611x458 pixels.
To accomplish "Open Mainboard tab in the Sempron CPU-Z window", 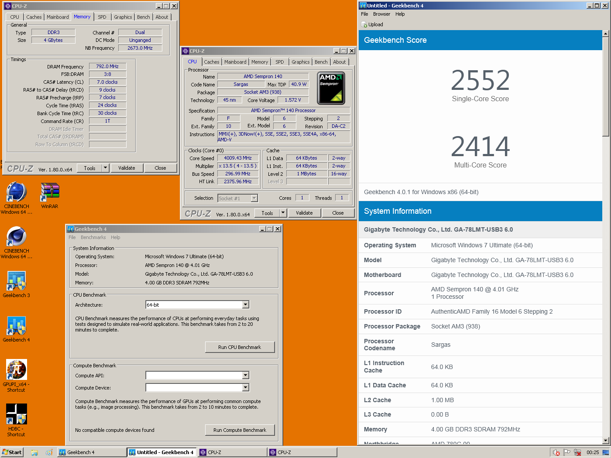I will (235, 62).
